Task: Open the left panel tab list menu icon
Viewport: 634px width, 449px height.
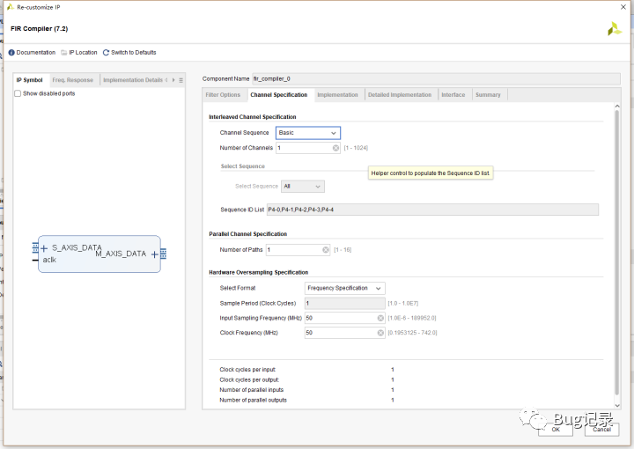Action: tap(181, 80)
